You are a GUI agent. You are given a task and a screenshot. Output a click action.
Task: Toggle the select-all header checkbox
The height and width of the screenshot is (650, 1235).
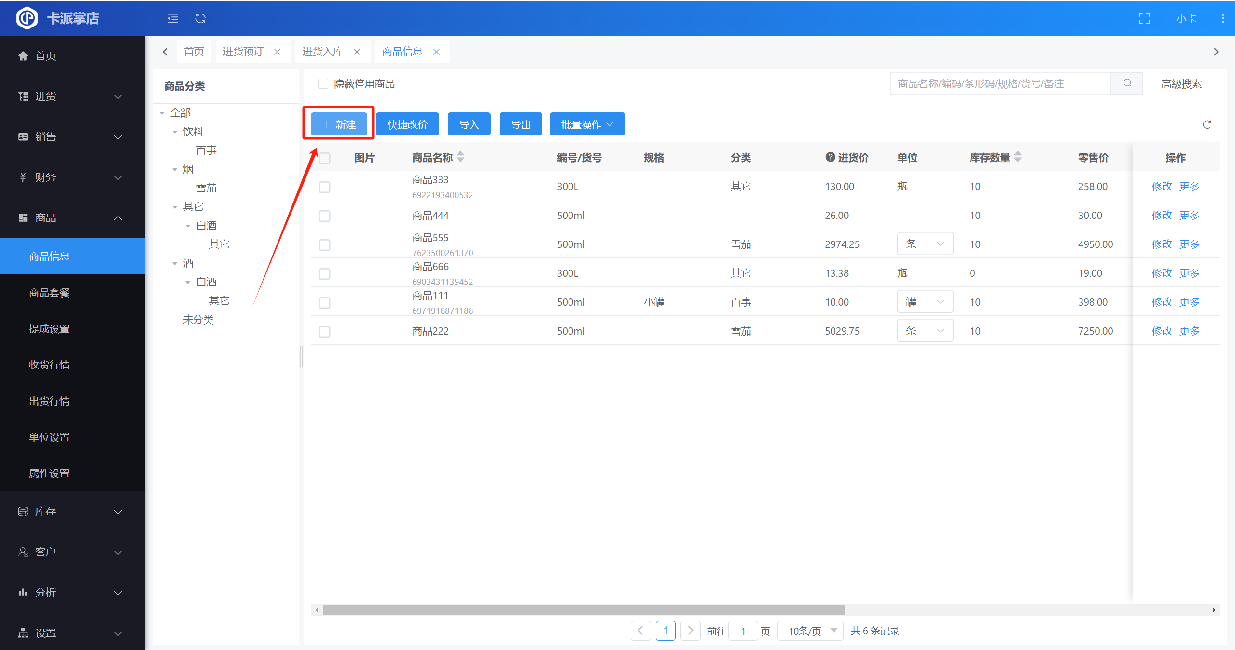point(324,158)
